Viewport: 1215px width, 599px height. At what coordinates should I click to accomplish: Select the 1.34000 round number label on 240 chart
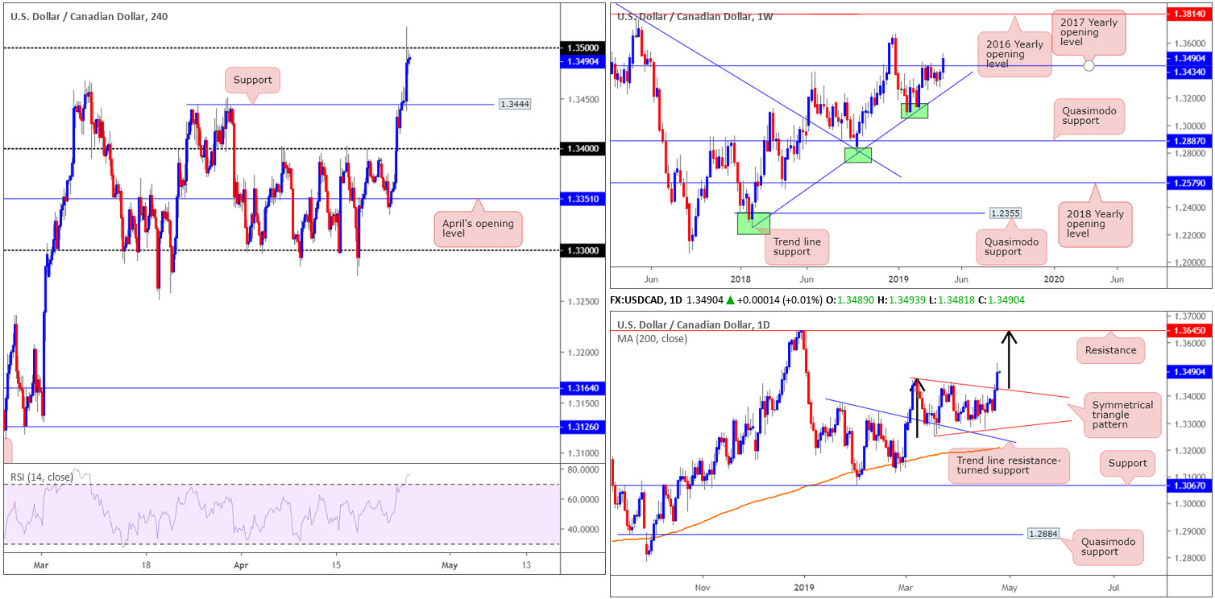click(583, 149)
